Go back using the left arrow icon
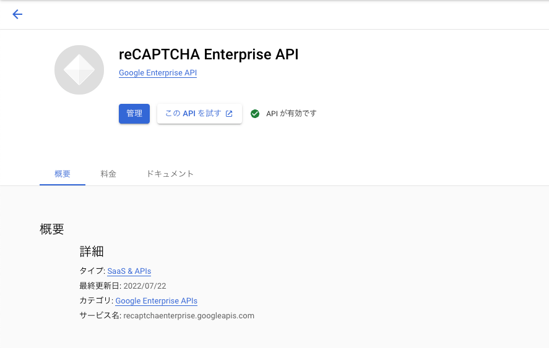Image resolution: width=549 pixels, height=348 pixels. [17, 14]
